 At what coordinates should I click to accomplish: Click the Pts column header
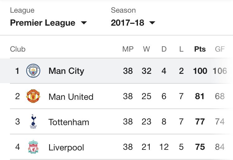(x=200, y=49)
